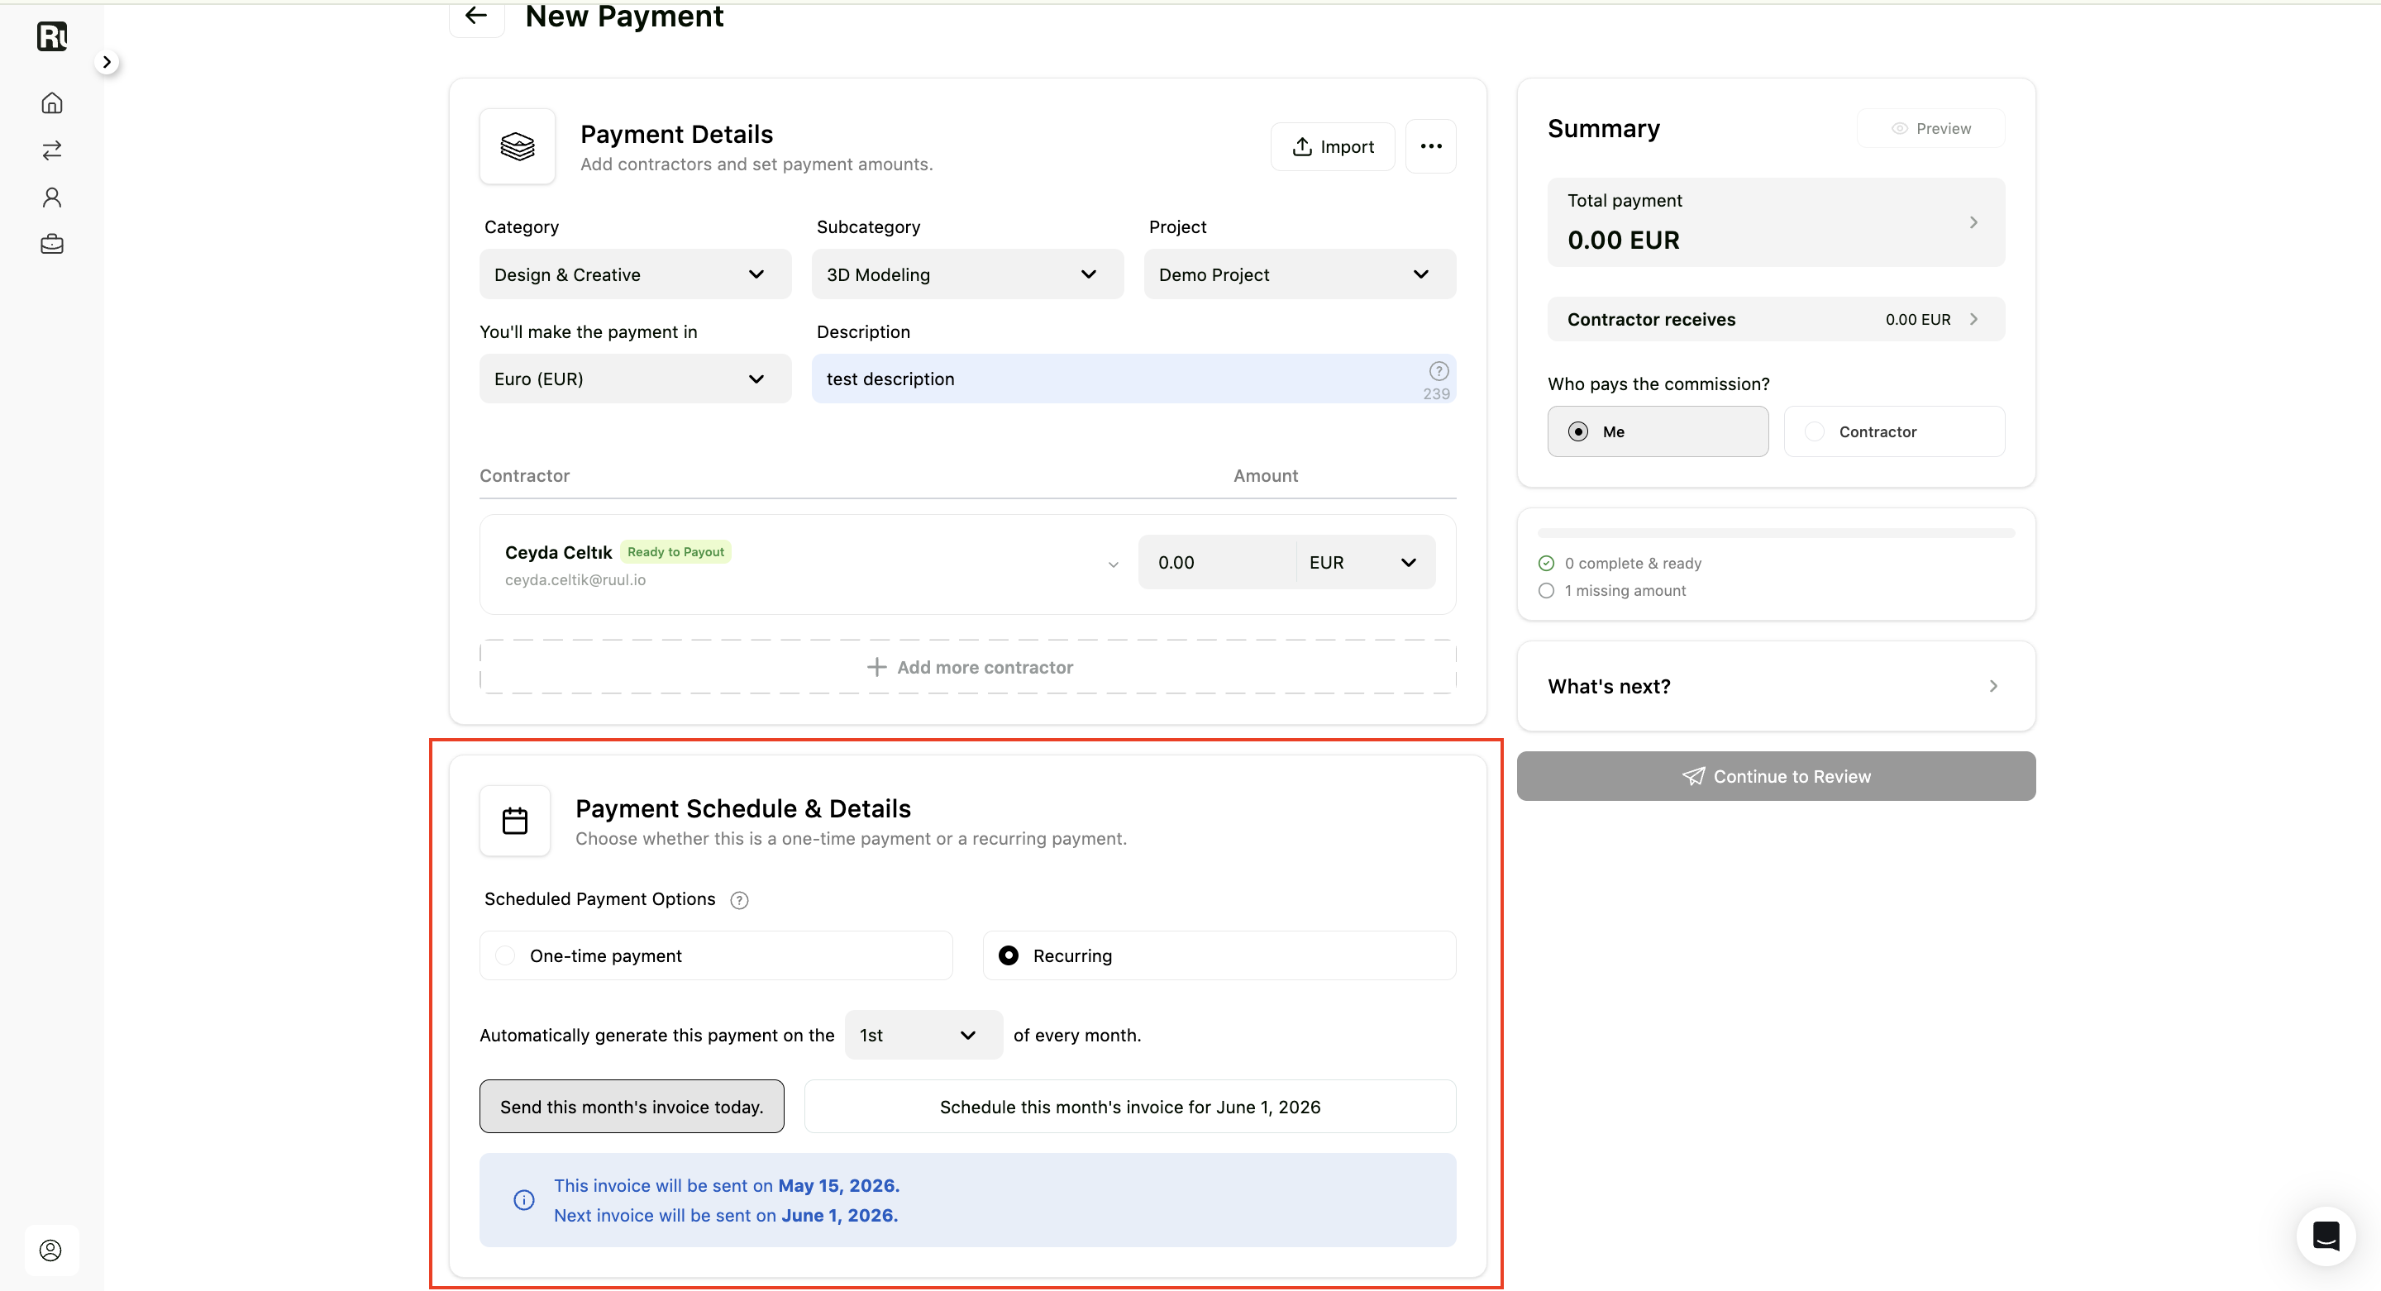The width and height of the screenshot is (2381, 1291).
Task: Open the contacts person icon in sidebar
Action: [52, 197]
